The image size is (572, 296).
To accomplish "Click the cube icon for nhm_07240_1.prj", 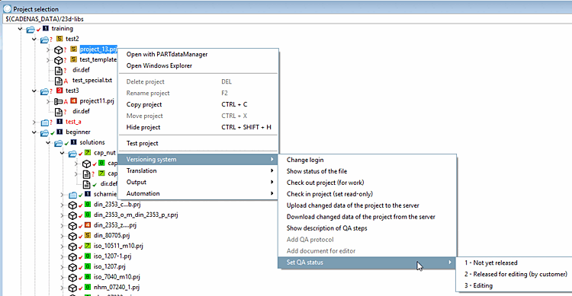I will pyautogui.click(x=72, y=288).
